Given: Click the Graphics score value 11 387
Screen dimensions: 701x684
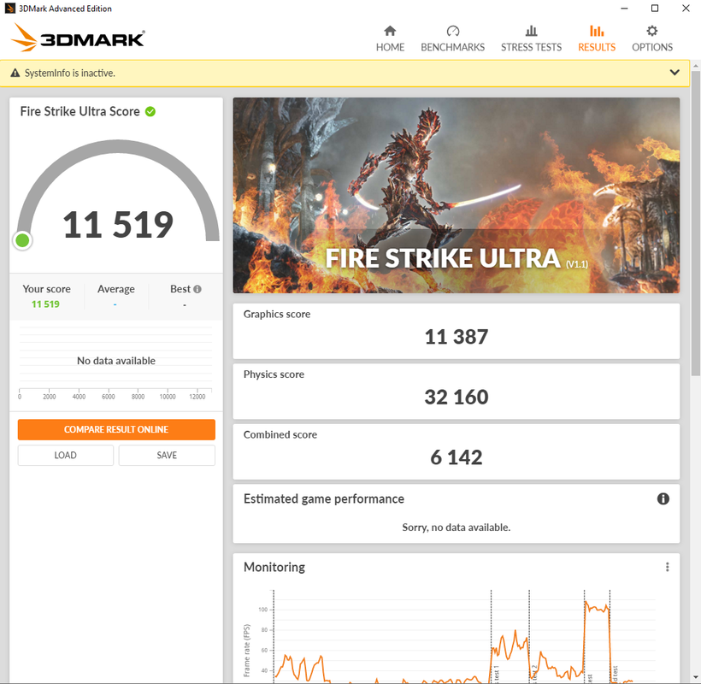Looking at the screenshot, I should click(x=456, y=337).
